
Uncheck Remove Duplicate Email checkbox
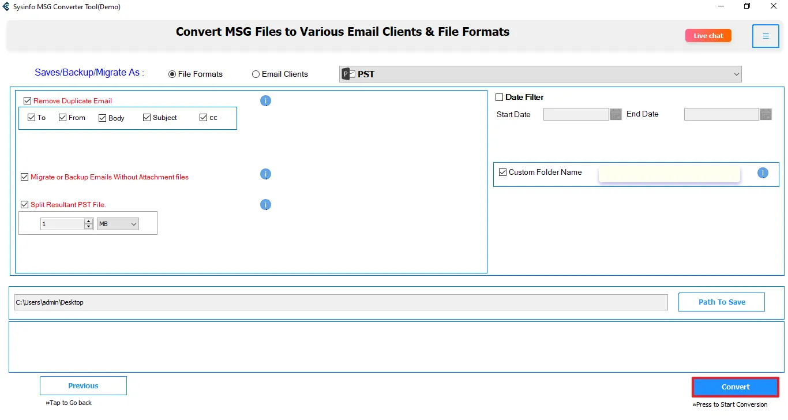(28, 101)
